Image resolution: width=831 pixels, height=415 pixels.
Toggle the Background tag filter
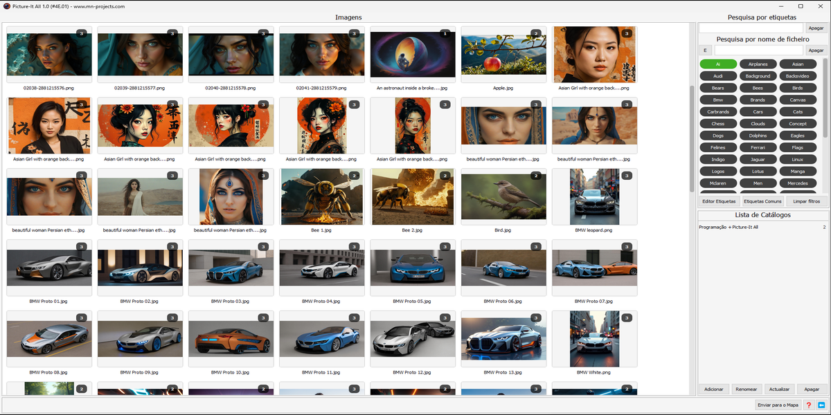pos(758,76)
